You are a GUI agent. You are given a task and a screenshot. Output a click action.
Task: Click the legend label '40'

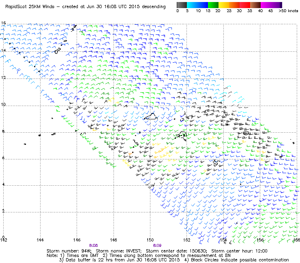[260, 11]
